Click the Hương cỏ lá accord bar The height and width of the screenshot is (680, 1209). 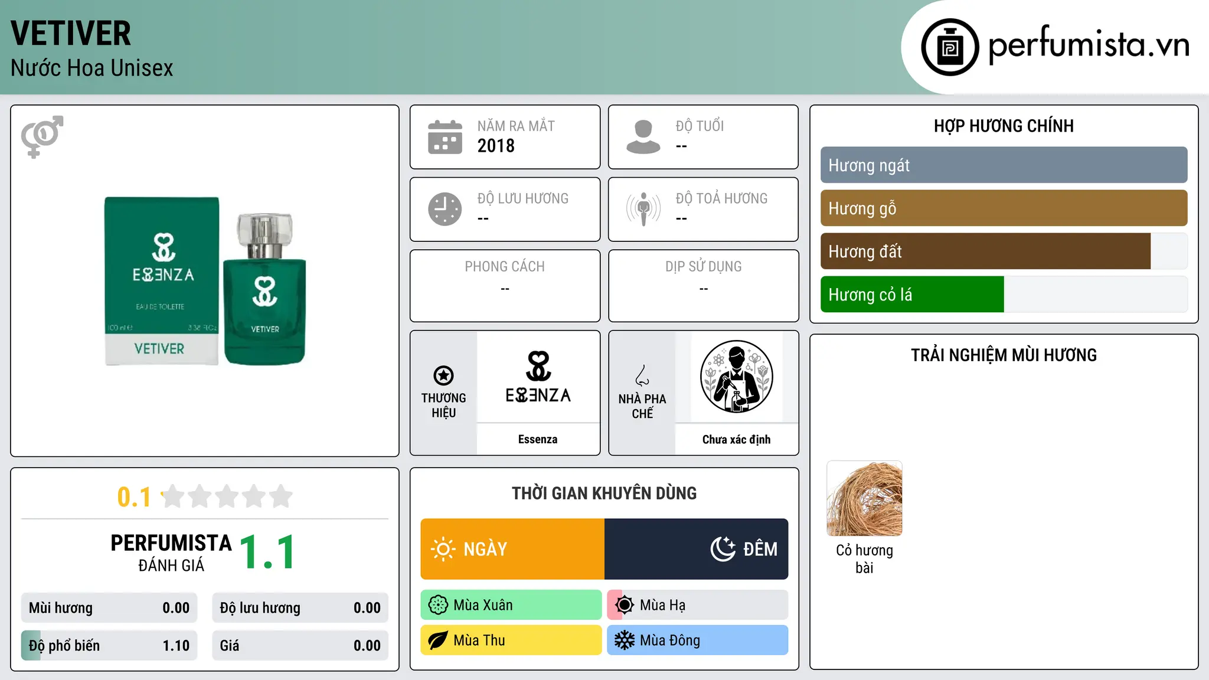click(x=1004, y=295)
